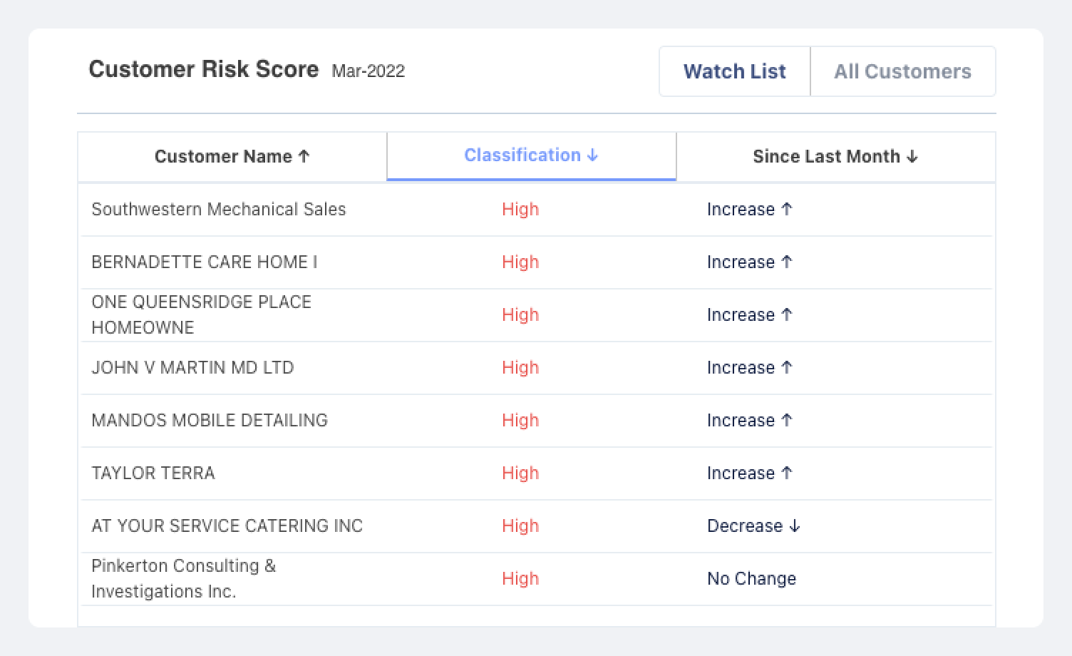The height and width of the screenshot is (656, 1072).
Task: Click the down arrow beside Classification
Action: (592, 155)
